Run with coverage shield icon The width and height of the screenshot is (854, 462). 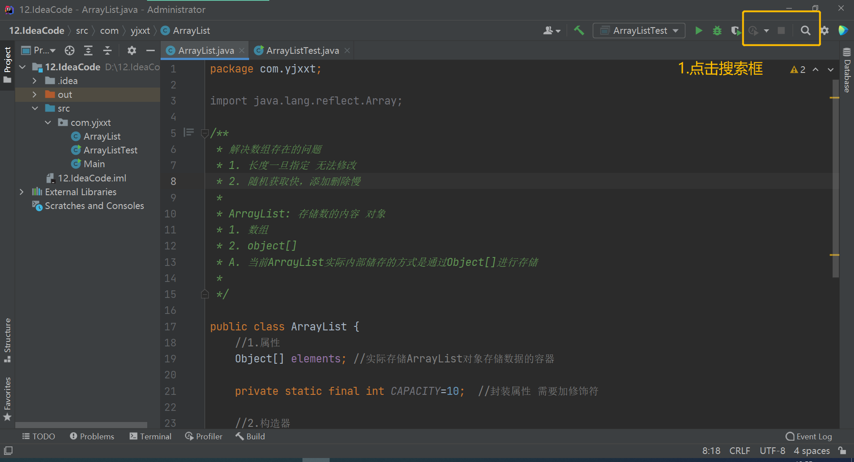[x=736, y=31]
